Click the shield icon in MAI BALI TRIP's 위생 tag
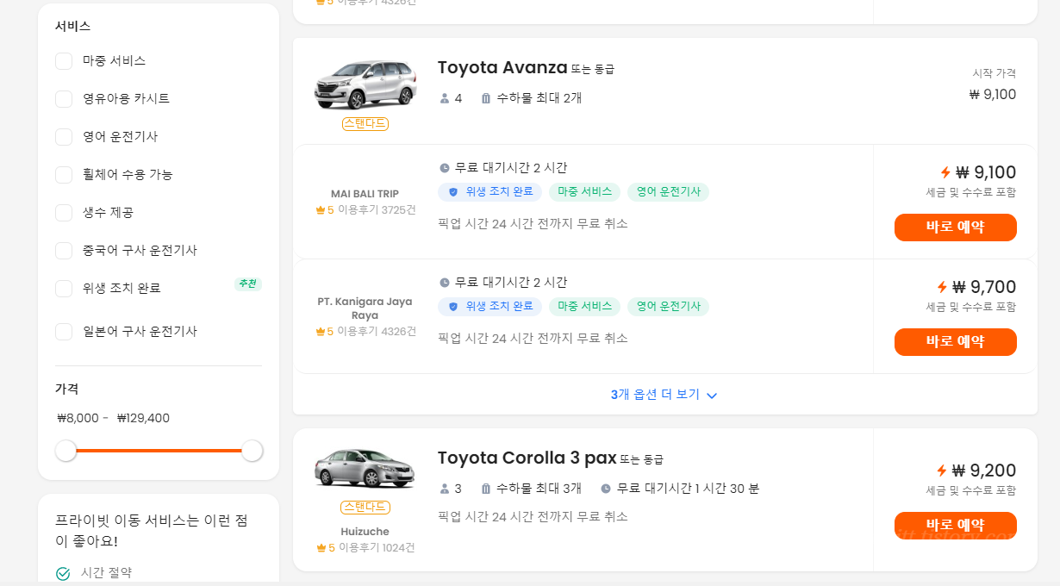The height and width of the screenshot is (586, 1060). point(453,192)
